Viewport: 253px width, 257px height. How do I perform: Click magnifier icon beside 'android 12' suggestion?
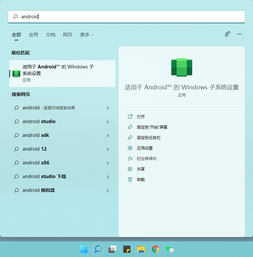coord(16,149)
